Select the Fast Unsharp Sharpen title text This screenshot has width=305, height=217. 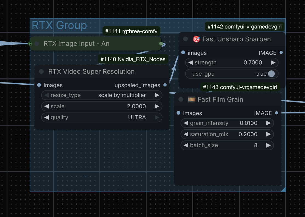(x=236, y=39)
